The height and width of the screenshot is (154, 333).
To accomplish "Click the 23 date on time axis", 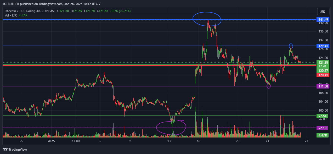I will pos(267,141).
